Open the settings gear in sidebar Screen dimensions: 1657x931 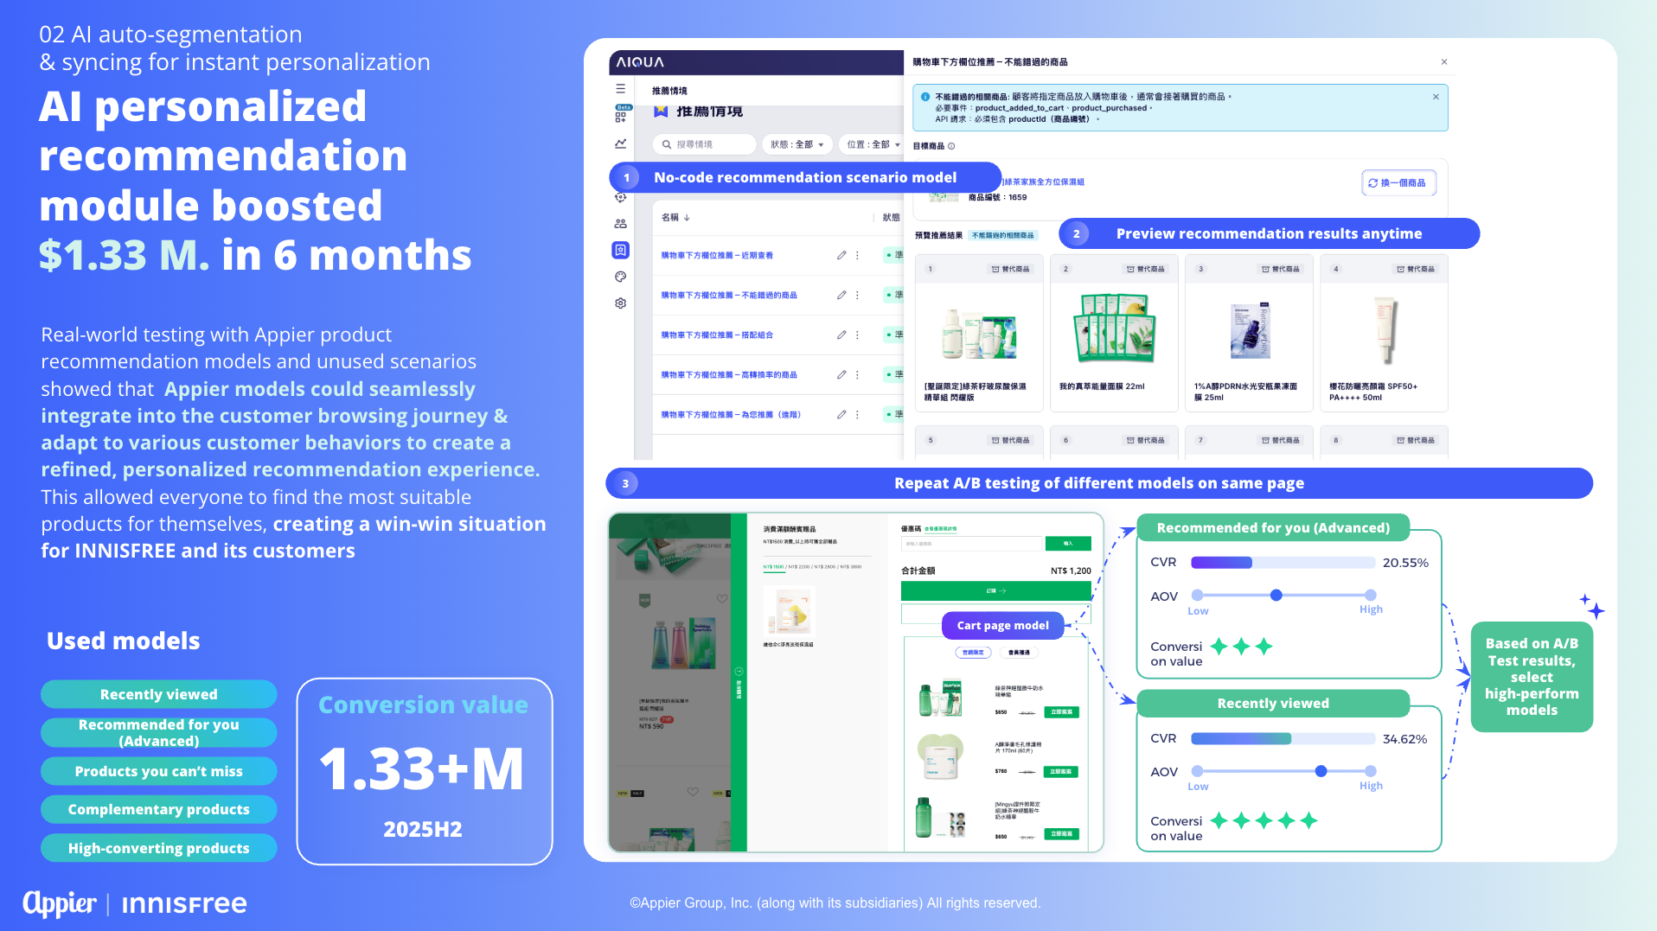coord(620,303)
